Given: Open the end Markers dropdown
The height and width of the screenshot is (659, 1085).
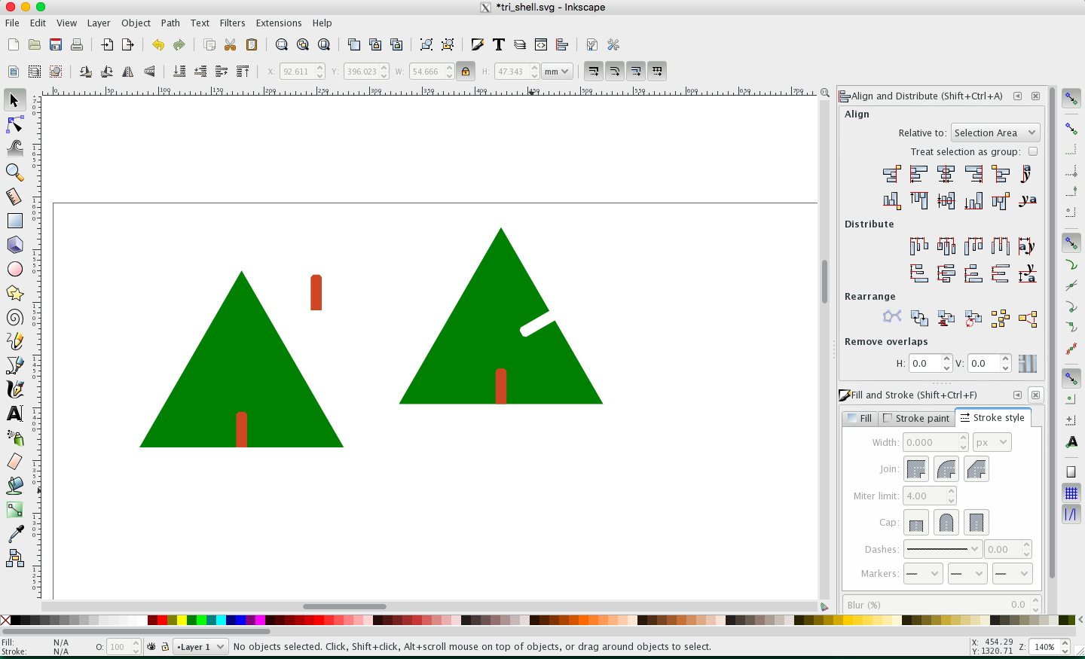Looking at the screenshot, I should (x=1012, y=574).
